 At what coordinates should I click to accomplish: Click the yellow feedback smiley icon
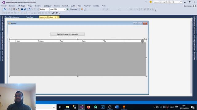pyautogui.click(x=151, y=2)
